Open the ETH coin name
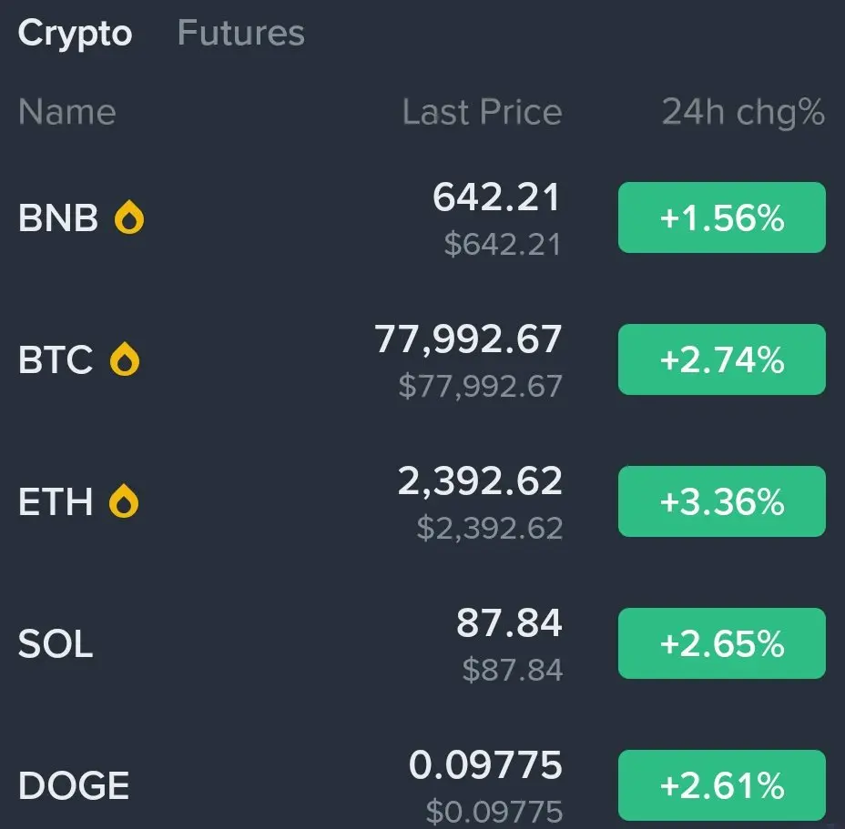This screenshot has width=845, height=829. point(56,501)
